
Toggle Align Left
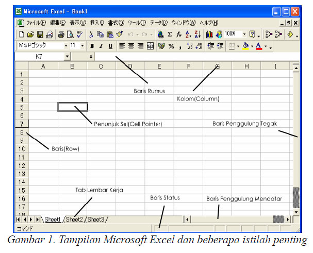[122, 46]
